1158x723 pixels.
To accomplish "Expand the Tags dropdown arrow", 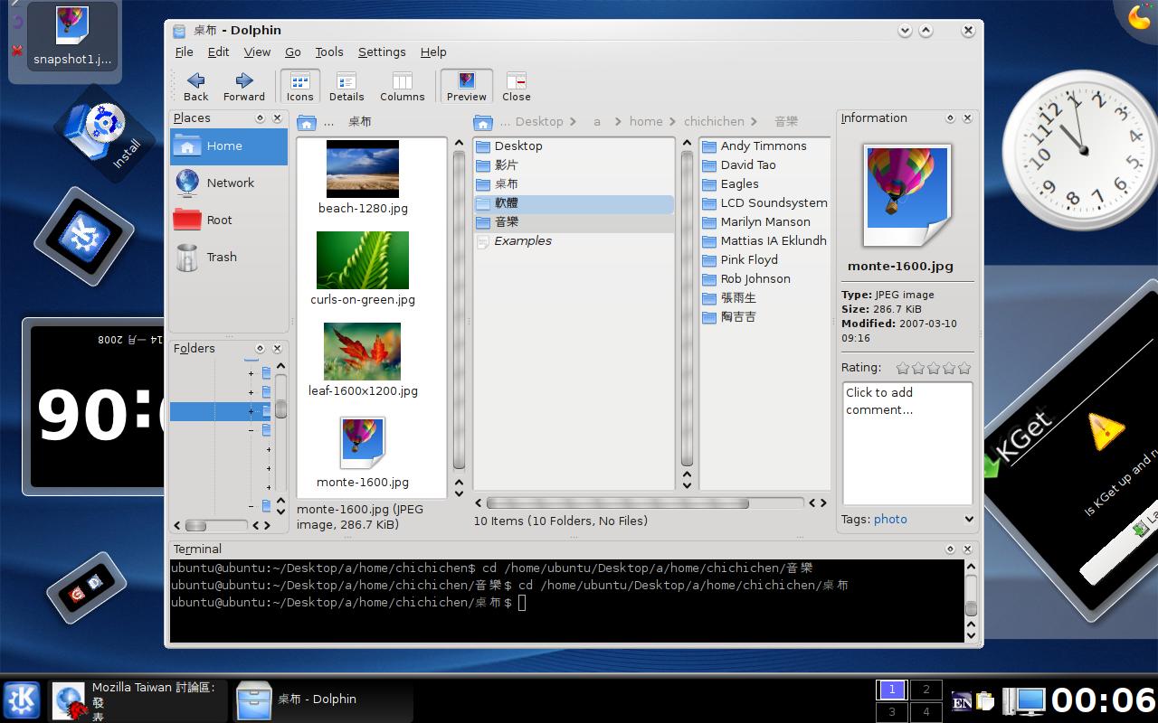I will tap(969, 520).
